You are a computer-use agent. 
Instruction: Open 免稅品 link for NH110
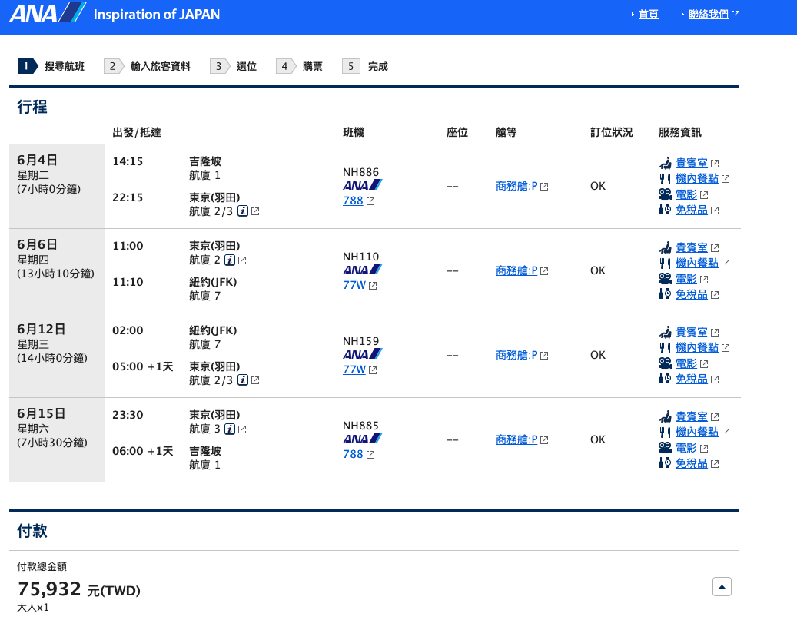click(691, 294)
